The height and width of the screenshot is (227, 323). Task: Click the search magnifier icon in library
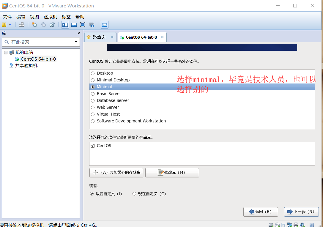point(7,42)
